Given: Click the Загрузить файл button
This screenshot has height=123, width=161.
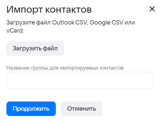Looking at the screenshot, I should click(35, 48).
